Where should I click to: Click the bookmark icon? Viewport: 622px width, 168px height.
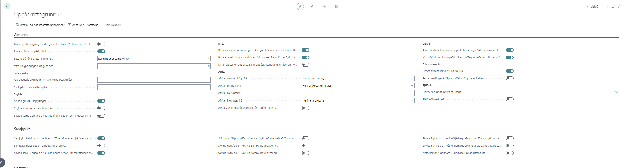pyautogui.click(x=607, y=6)
